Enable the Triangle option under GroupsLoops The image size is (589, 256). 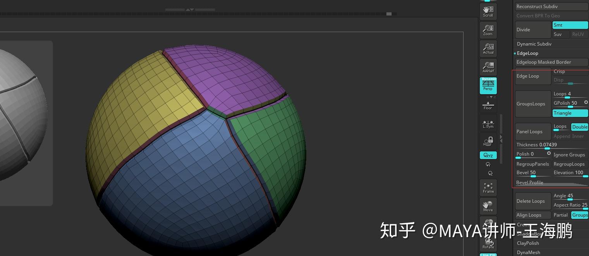[x=570, y=113]
